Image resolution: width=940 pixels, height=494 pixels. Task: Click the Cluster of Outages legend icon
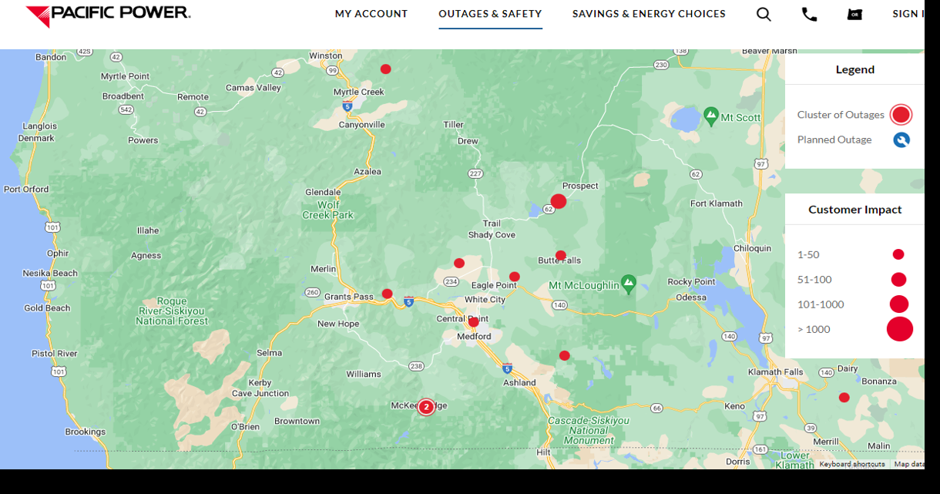point(901,115)
